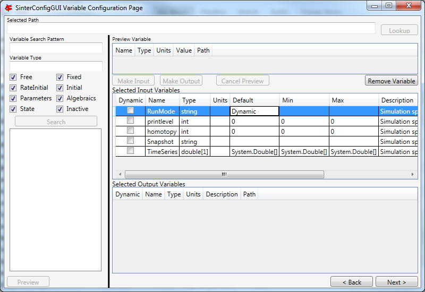The image size is (425, 292).
Task: Click the Default column header
Action: point(254,100)
